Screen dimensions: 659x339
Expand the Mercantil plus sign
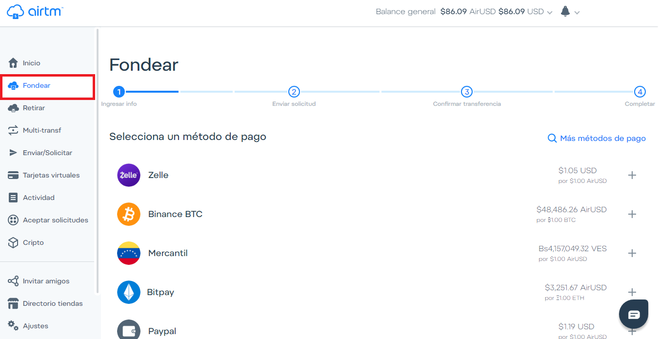[632, 253]
